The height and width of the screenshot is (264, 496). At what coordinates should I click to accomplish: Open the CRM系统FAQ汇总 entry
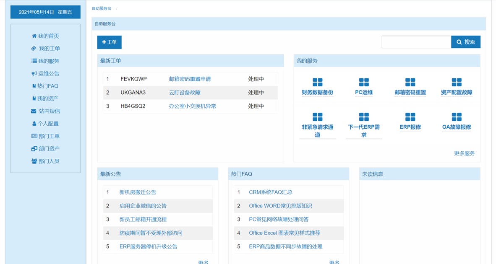270,192
